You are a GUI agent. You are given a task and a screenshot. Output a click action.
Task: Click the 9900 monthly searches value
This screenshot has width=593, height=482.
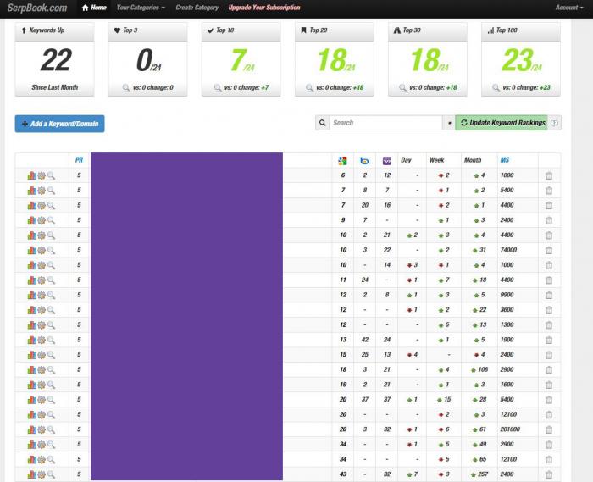(x=507, y=295)
